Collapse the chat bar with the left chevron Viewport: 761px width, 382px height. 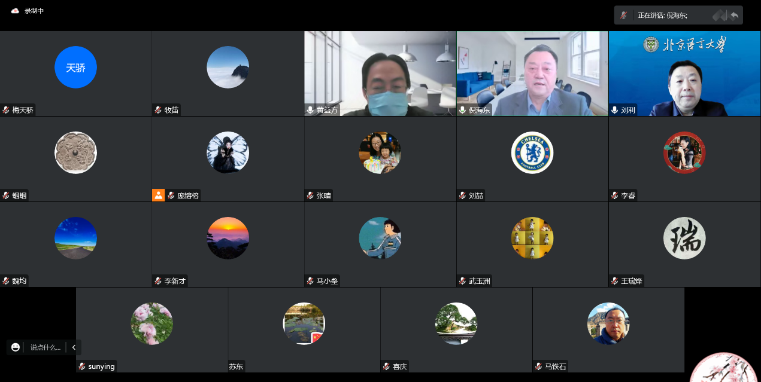click(74, 347)
